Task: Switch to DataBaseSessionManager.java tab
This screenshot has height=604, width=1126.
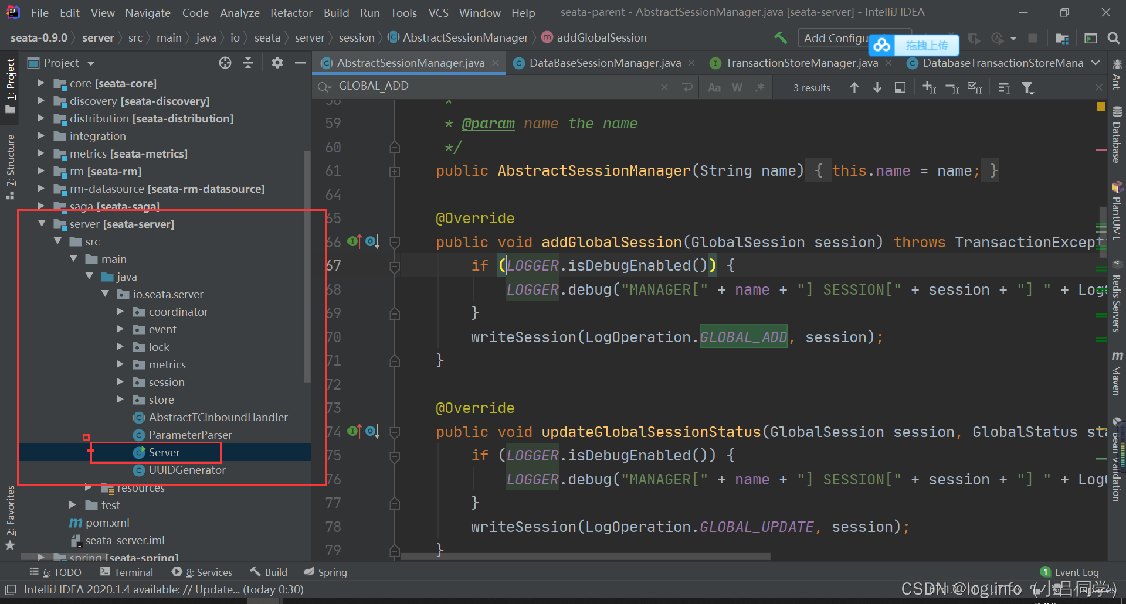Action: (604, 63)
